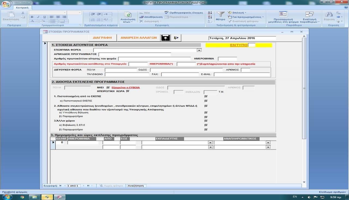349x200 pixels.
Task: Sort descending with the Z-A icon
Action: tap(210, 17)
